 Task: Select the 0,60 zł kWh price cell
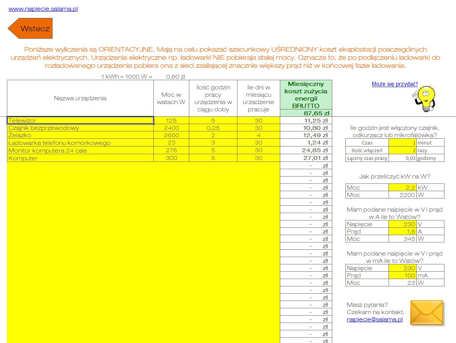(175, 77)
